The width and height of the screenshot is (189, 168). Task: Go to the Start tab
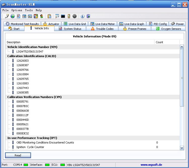pyautogui.click(x=14, y=29)
